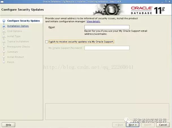Tick the receive security updates checkbox

tap(47, 42)
